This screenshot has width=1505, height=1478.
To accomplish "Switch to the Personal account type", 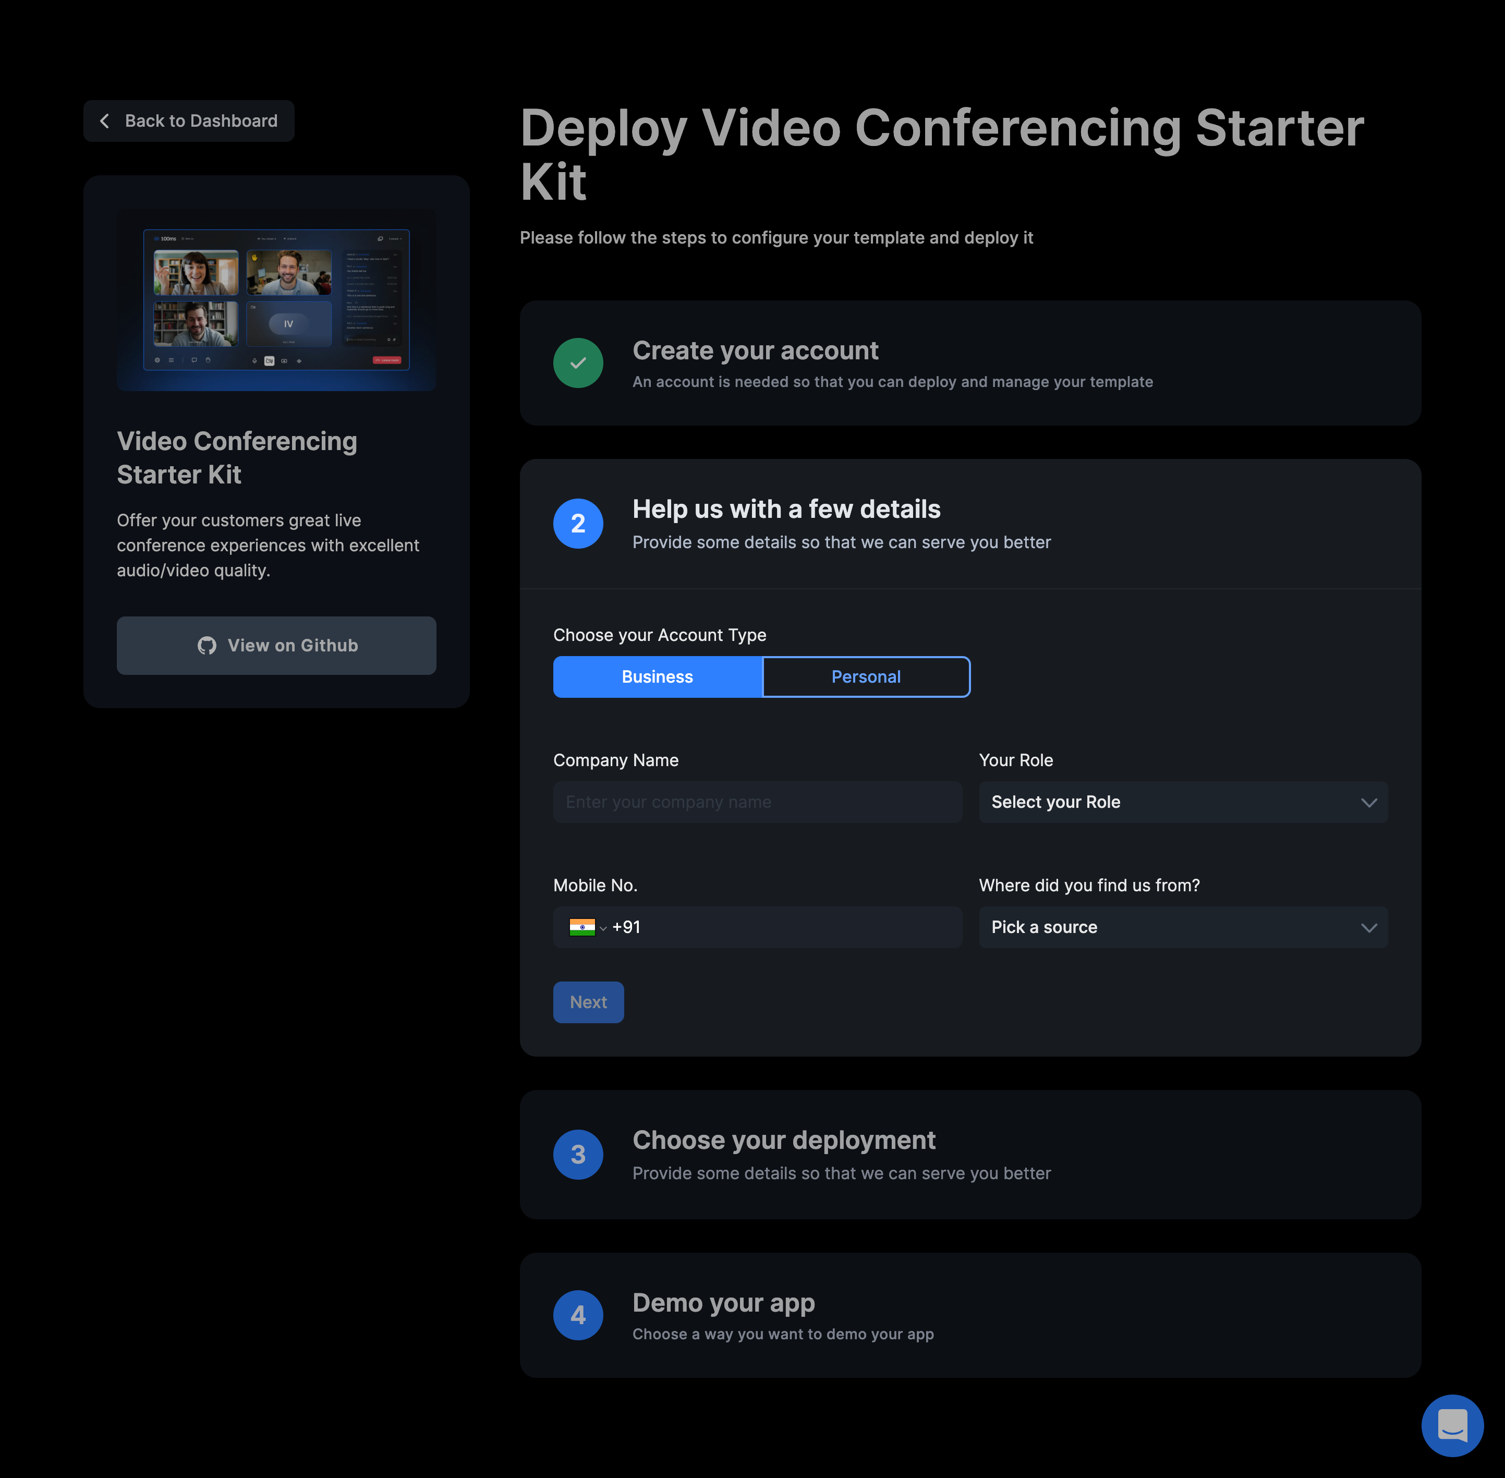I will 866,676.
